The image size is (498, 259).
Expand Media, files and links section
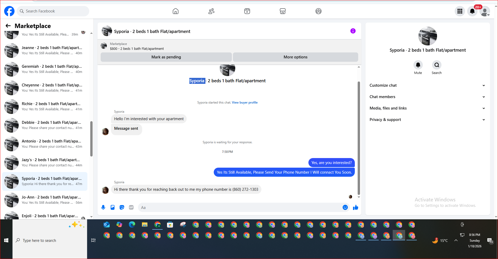click(x=427, y=108)
